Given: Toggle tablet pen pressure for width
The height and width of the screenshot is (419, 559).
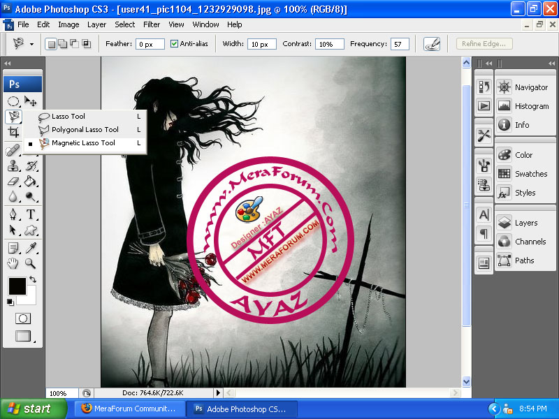Looking at the screenshot, I should tap(432, 44).
